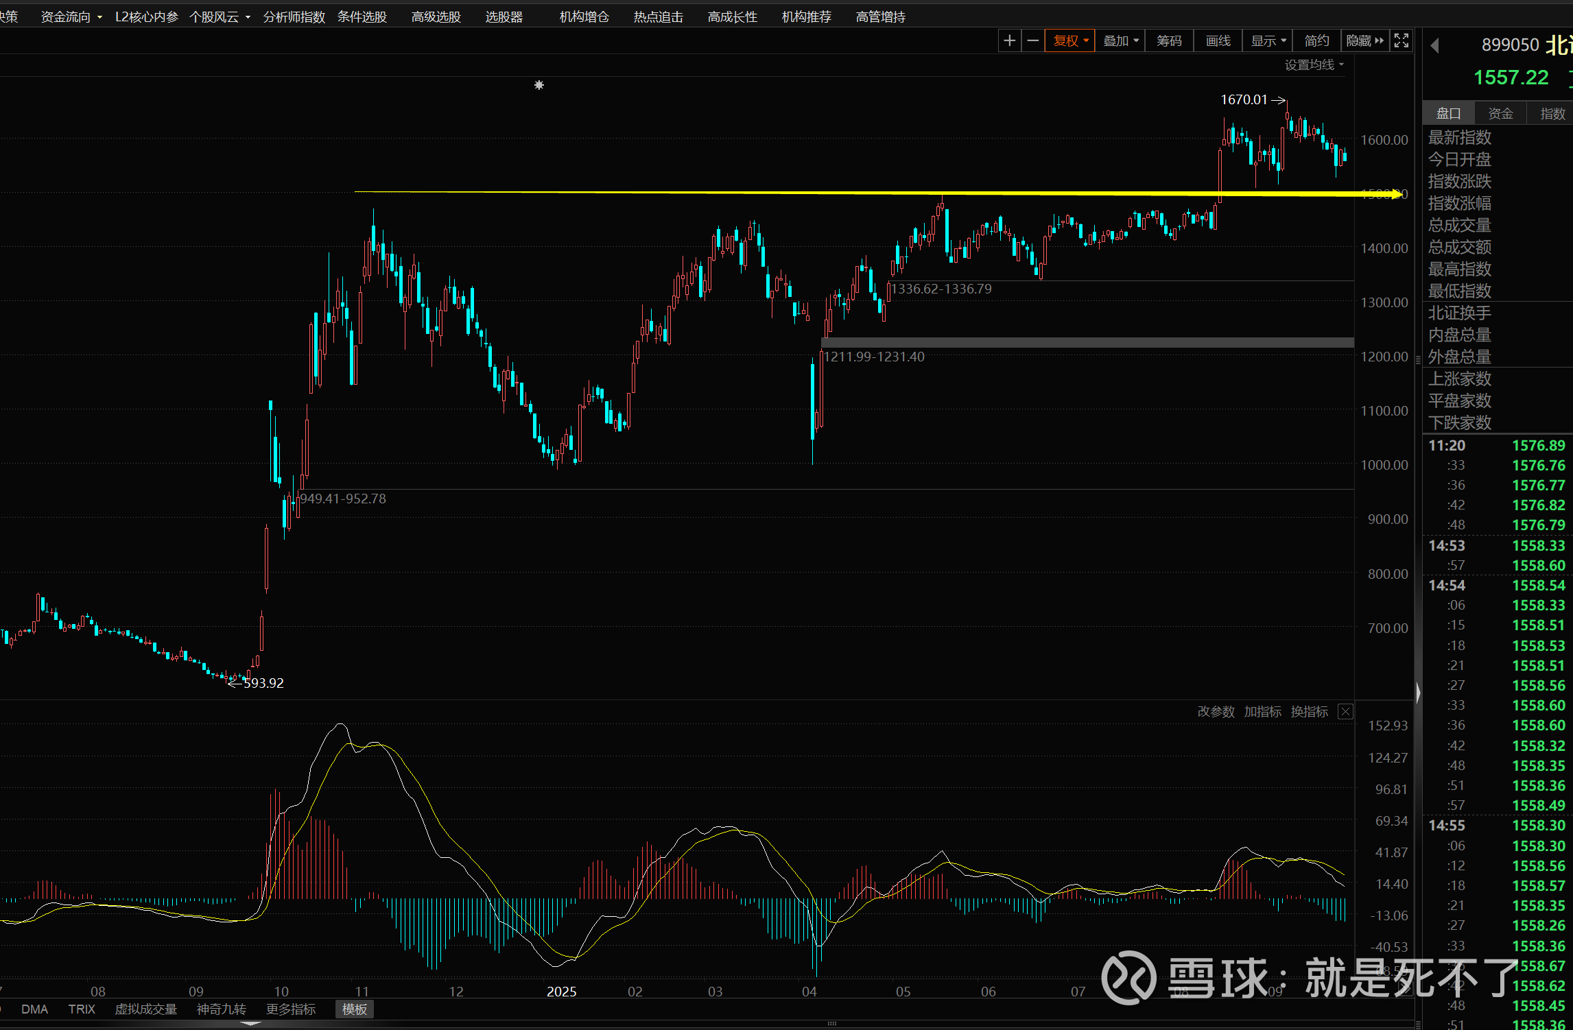Viewport: 1573px width, 1030px height.
Task: Click the star marker on the chart
Action: (x=539, y=85)
